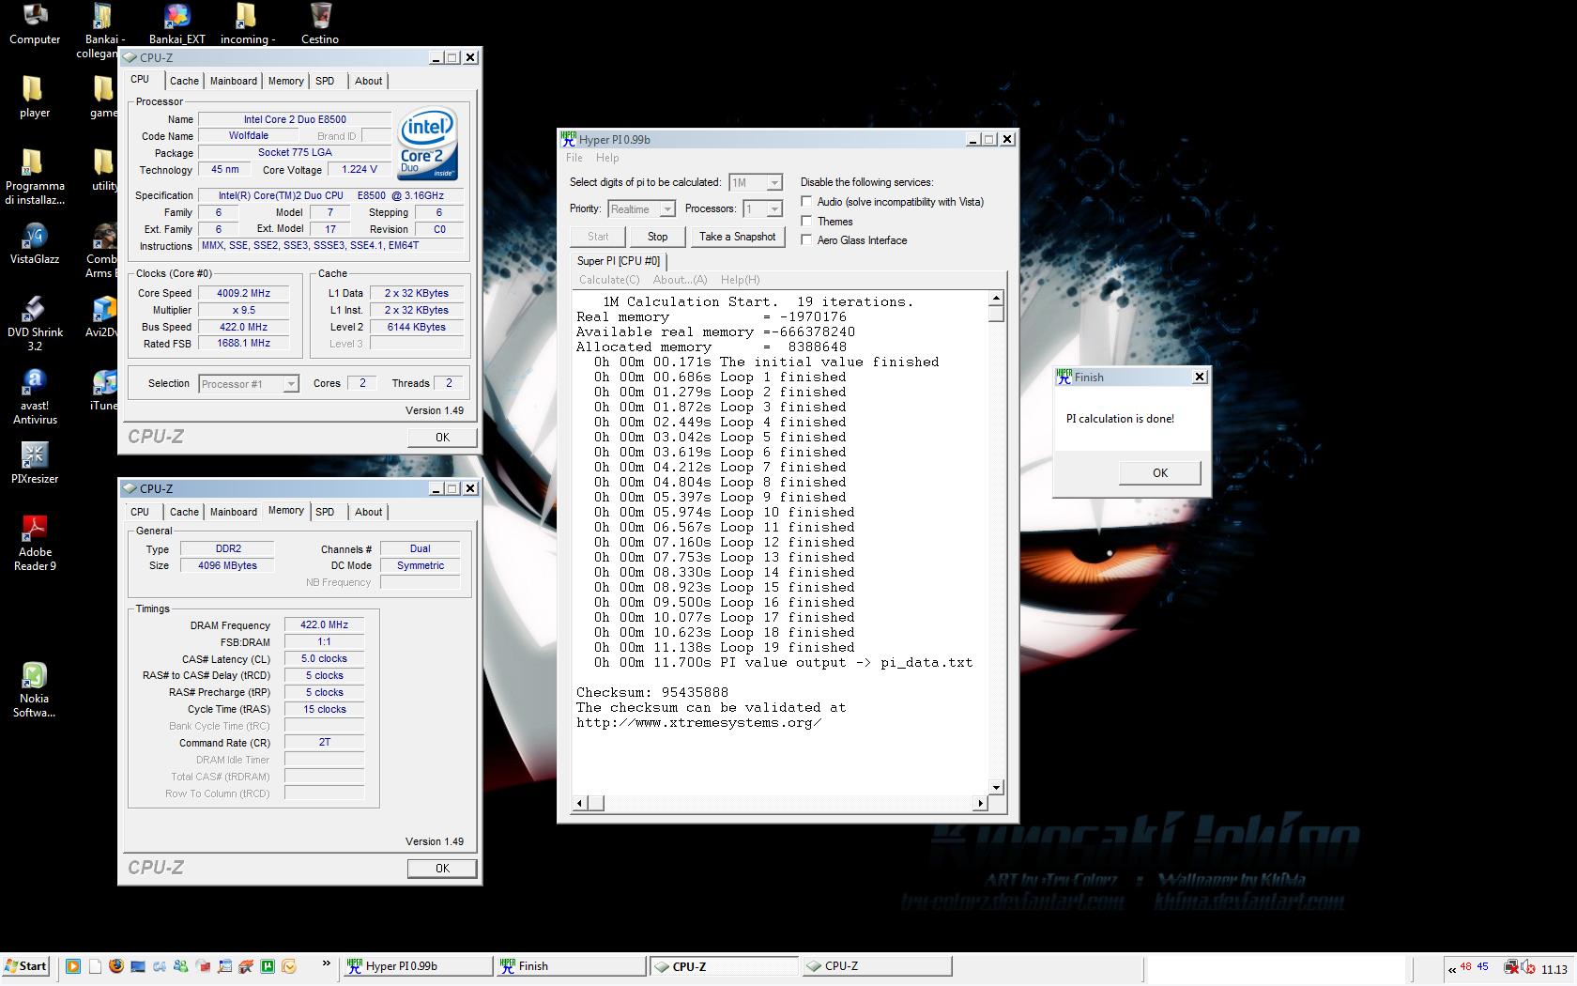Click the Windows Start button

[x=26, y=965]
